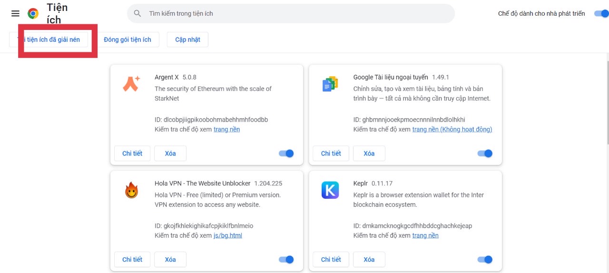Open Hola VPN js/bg.html link
Screen dimensions: 609x273
tap(228, 235)
